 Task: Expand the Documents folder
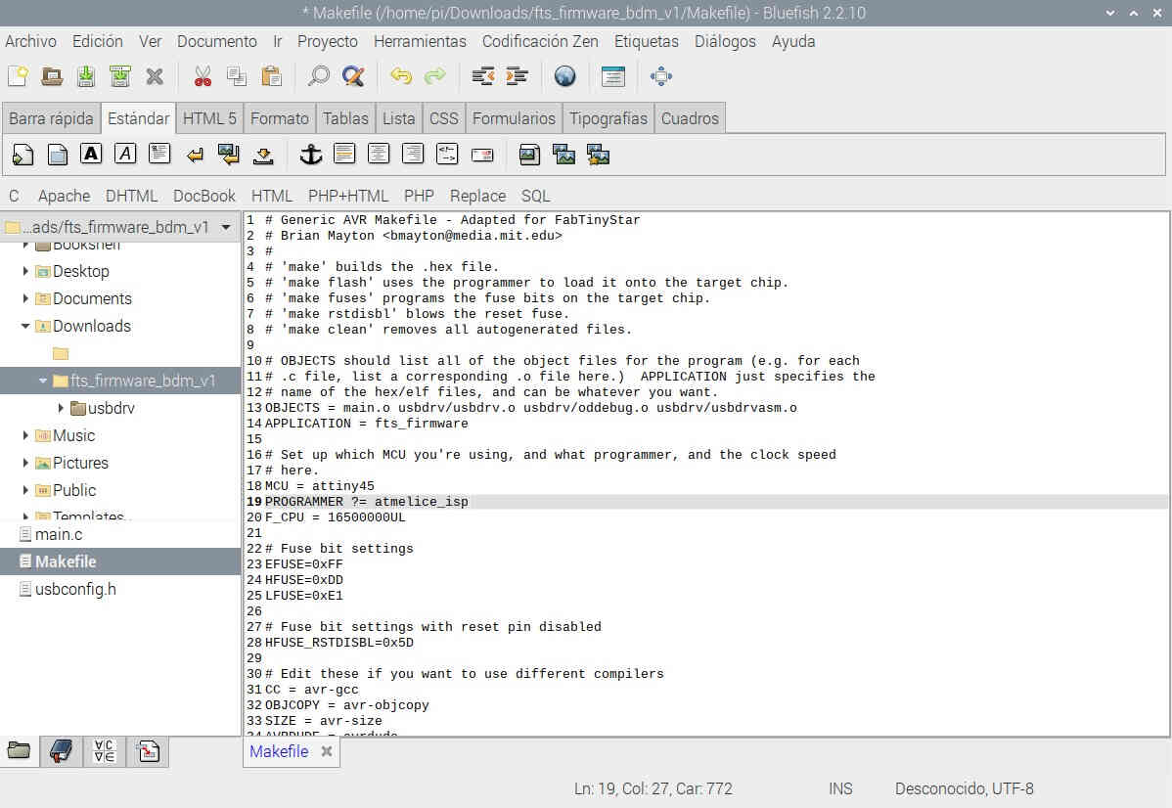25,298
